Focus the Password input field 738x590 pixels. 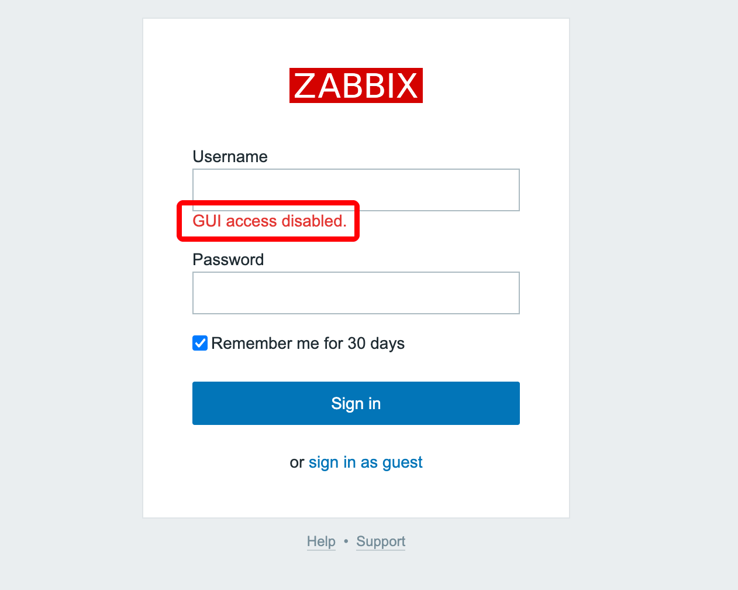(x=356, y=293)
